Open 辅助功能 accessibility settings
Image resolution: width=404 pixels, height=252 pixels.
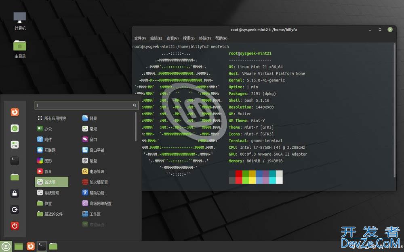(x=93, y=193)
